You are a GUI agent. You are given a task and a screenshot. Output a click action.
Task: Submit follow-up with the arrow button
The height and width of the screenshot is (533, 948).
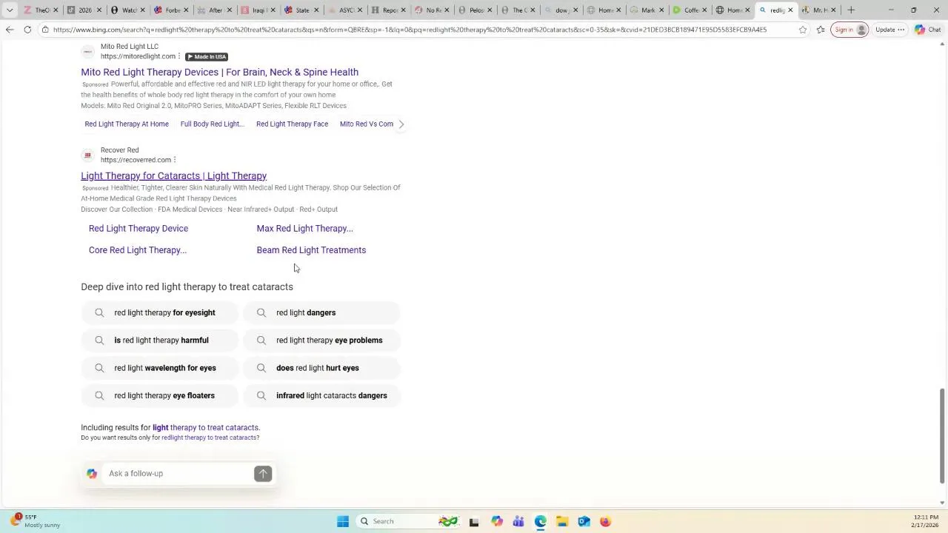[x=263, y=474]
